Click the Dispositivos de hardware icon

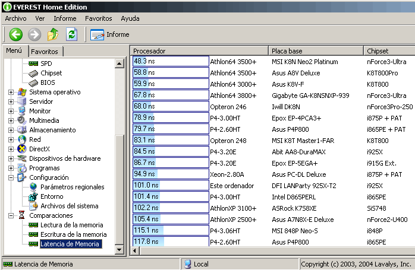point(22,158)
